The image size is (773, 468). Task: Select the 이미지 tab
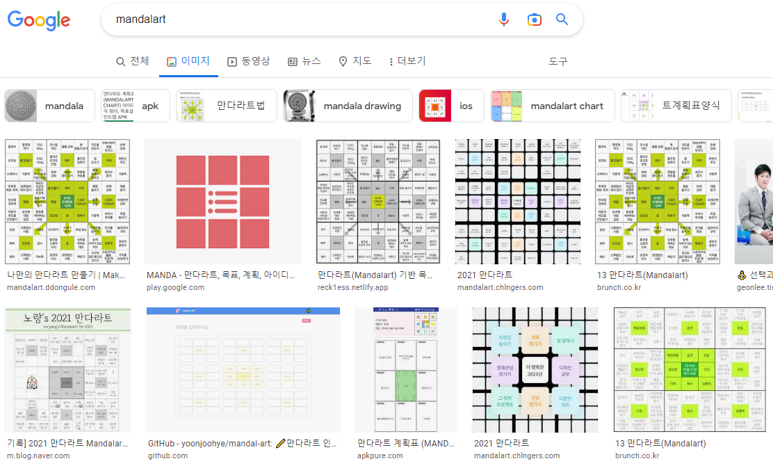[188, 61]
